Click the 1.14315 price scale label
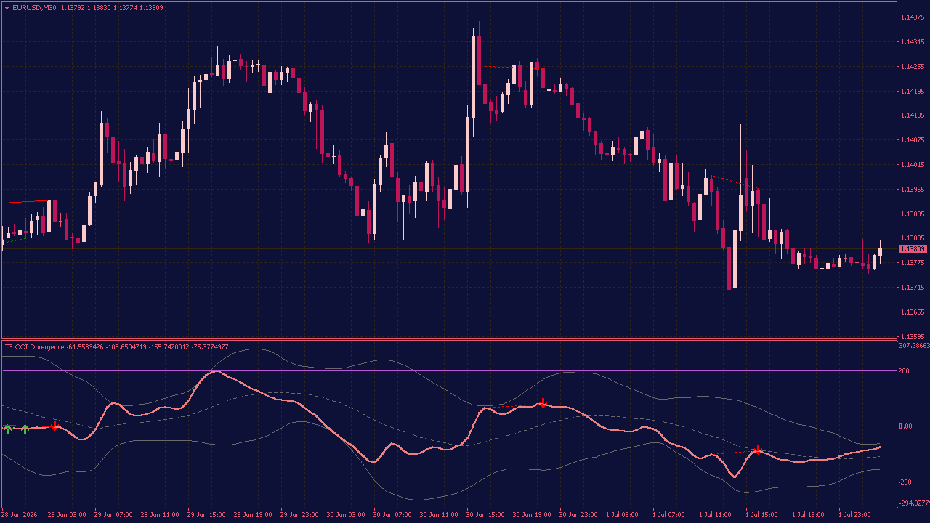The width and height of the screenshot is (930, 523). pyautogui.click(x=913, y=42)
